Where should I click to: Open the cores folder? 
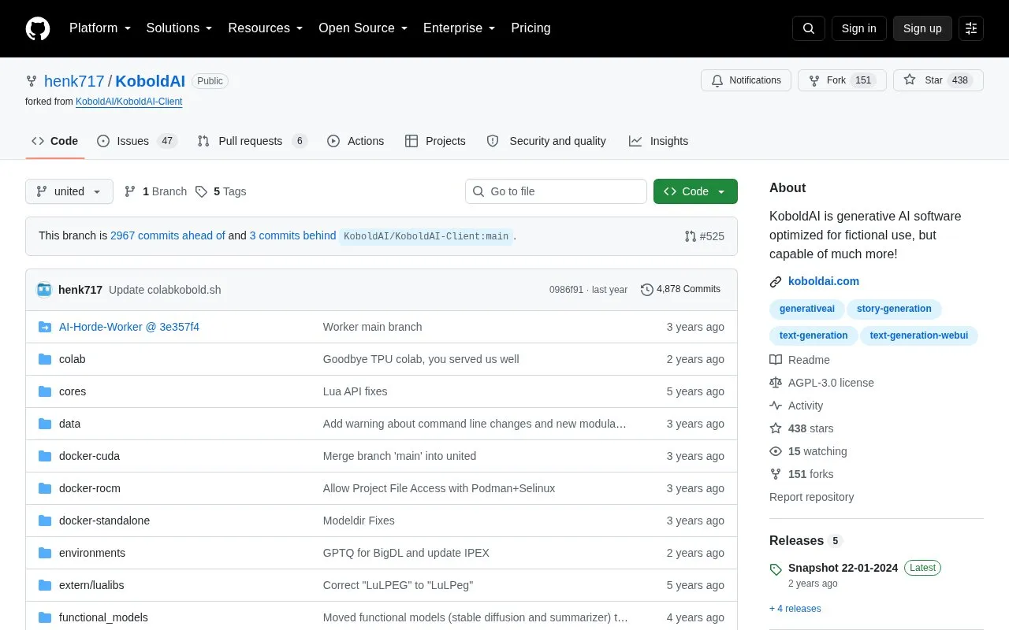pos(73,391)
